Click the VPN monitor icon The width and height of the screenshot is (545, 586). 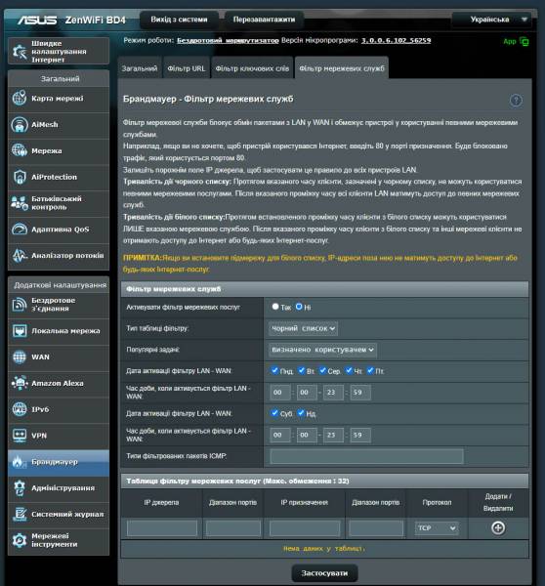(x=20, y=436)
